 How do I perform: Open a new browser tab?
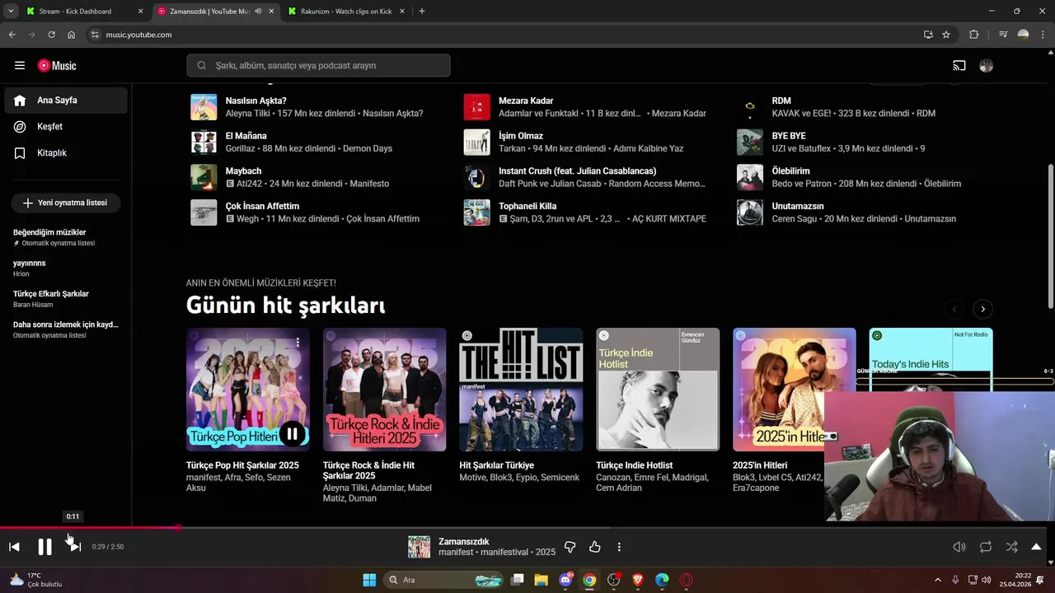[422, 12]
